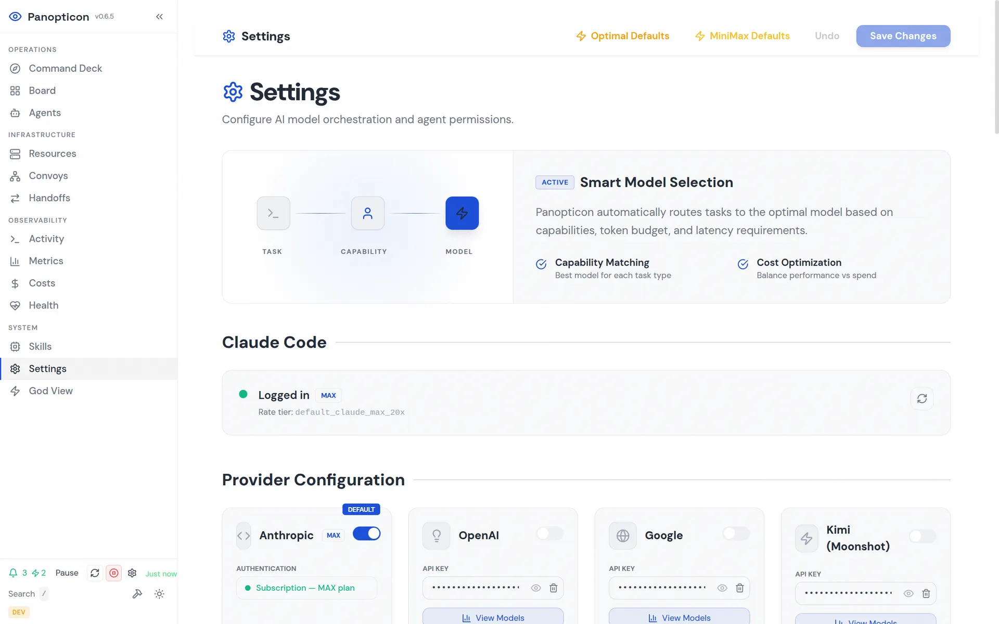The height and width of the screenshot is (624, 999).
Task: Click the DEFAULT badge on Anthropic
Action: click(361, 510)
